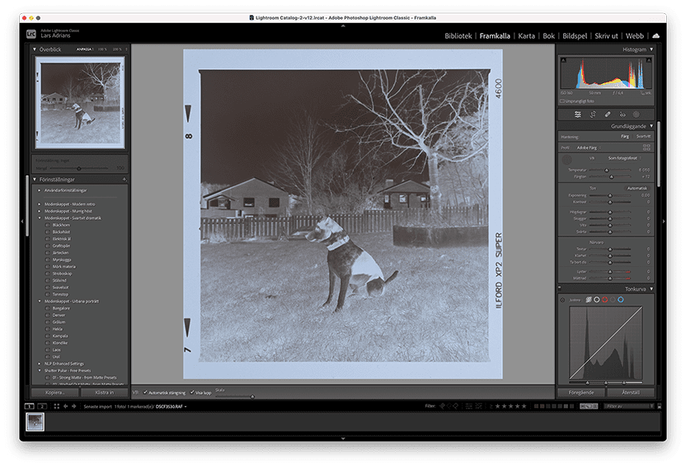Open the Som fotograferat white balance dropdown

(x=624, y=158)
